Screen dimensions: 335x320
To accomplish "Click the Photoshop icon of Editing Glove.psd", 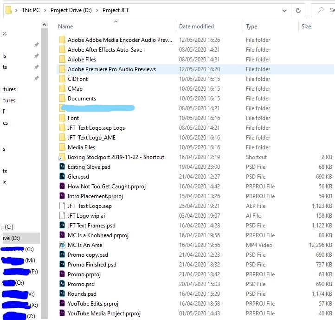I will [62, 167].
